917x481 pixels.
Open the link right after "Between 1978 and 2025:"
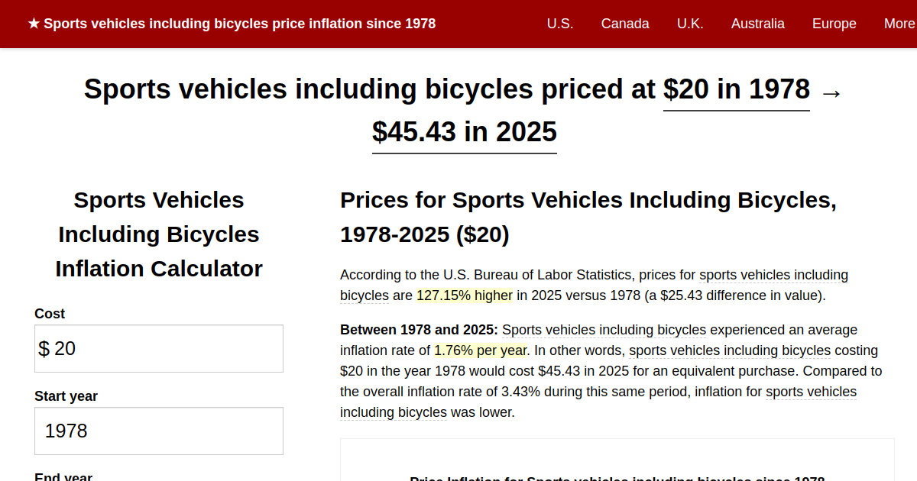point(604,331)
